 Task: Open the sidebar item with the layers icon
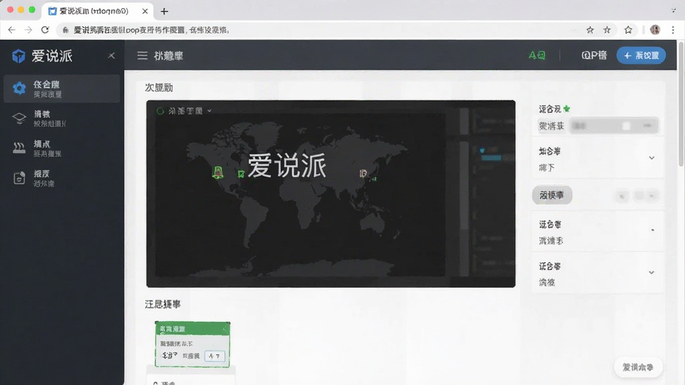(62, 118)
